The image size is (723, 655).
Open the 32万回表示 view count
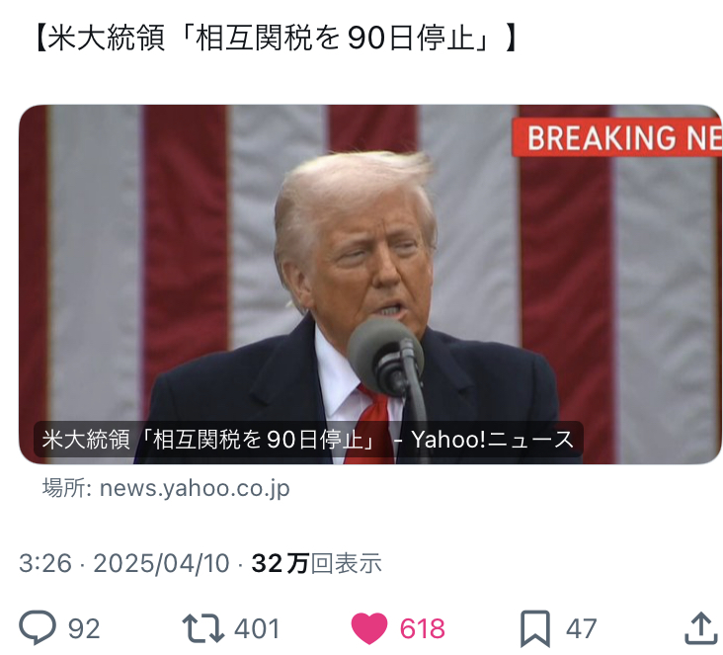pyautogui.click(x=316, y=563)
